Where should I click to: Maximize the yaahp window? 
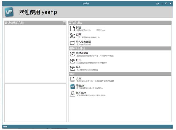166,4
